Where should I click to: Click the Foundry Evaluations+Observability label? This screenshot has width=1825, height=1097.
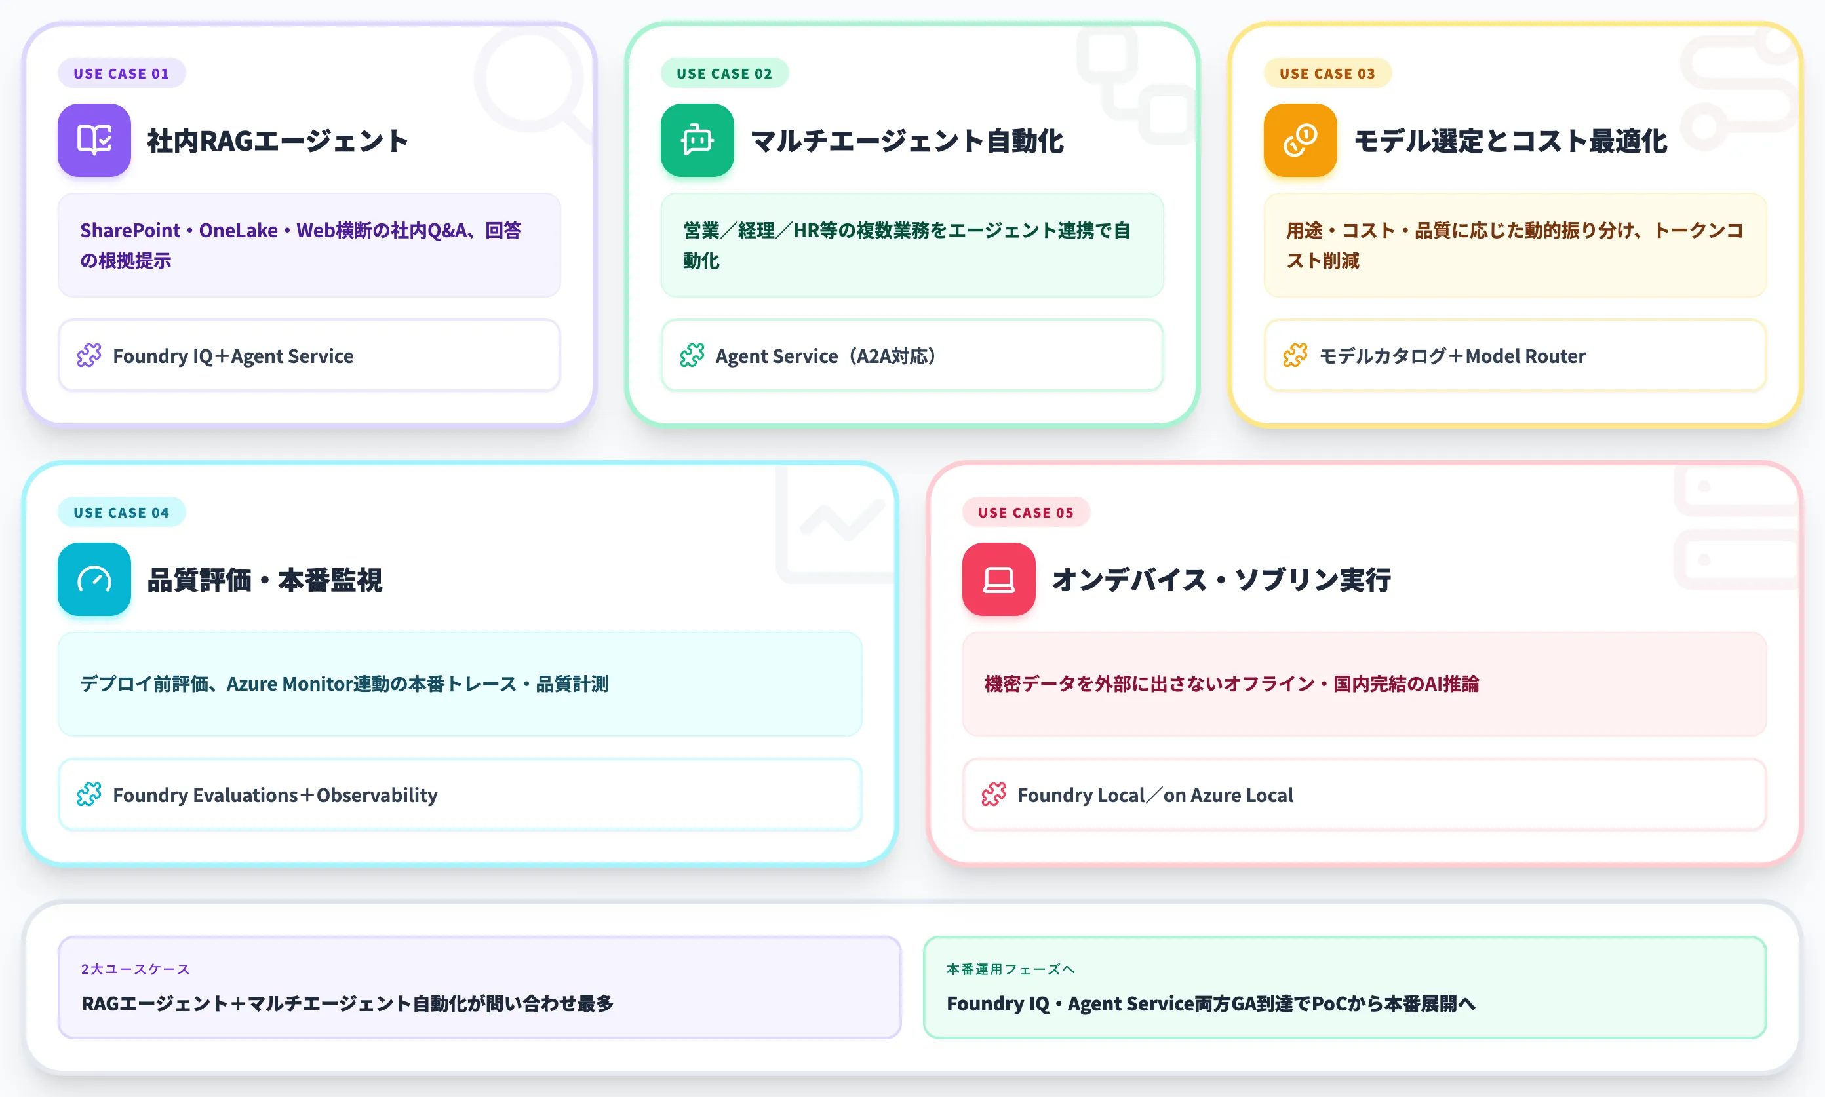coord(275,796)
